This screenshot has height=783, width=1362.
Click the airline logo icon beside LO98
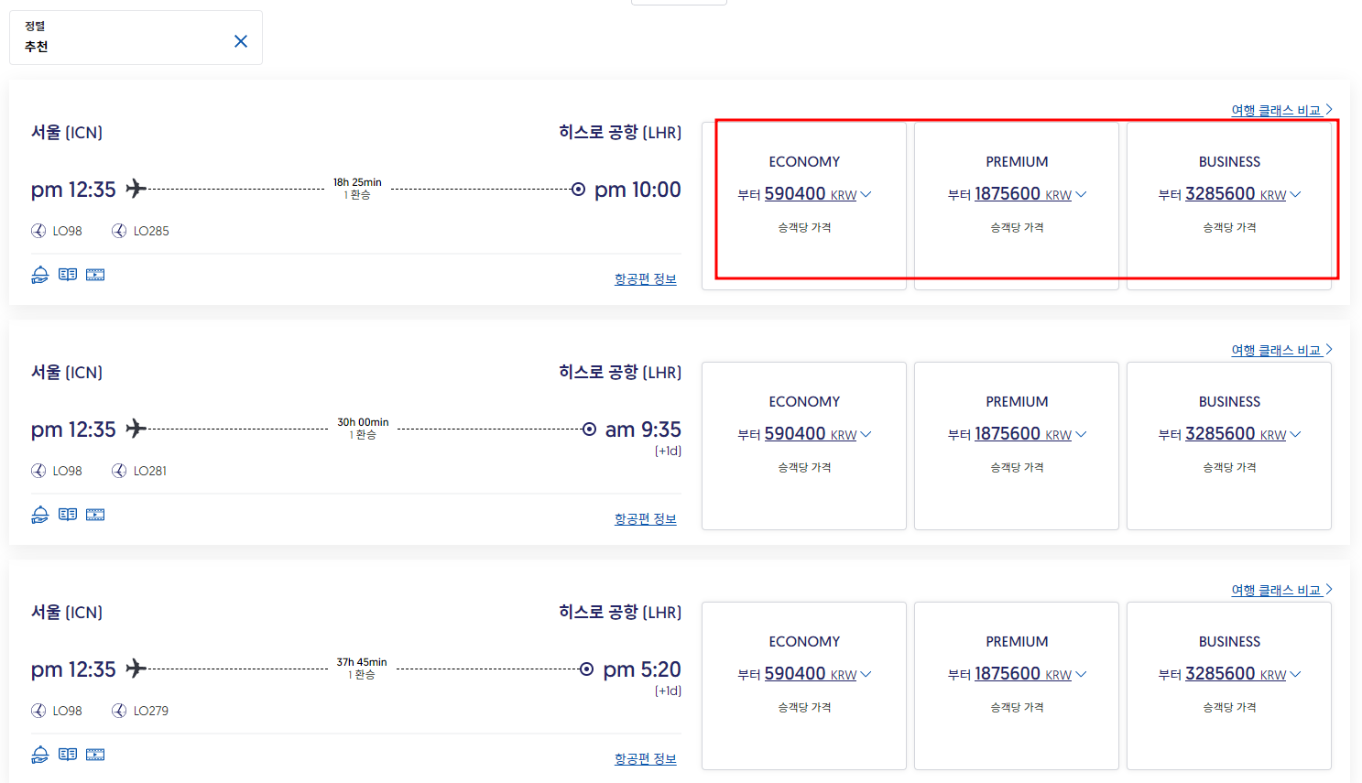(38, 230)
